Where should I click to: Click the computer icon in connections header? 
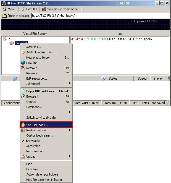[x=15, y=79]
